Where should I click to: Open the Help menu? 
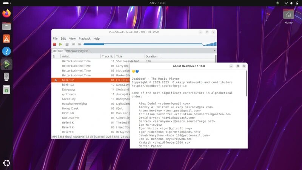(97, 39)
